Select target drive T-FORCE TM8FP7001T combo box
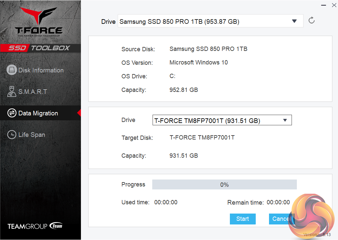 (222, 120)
